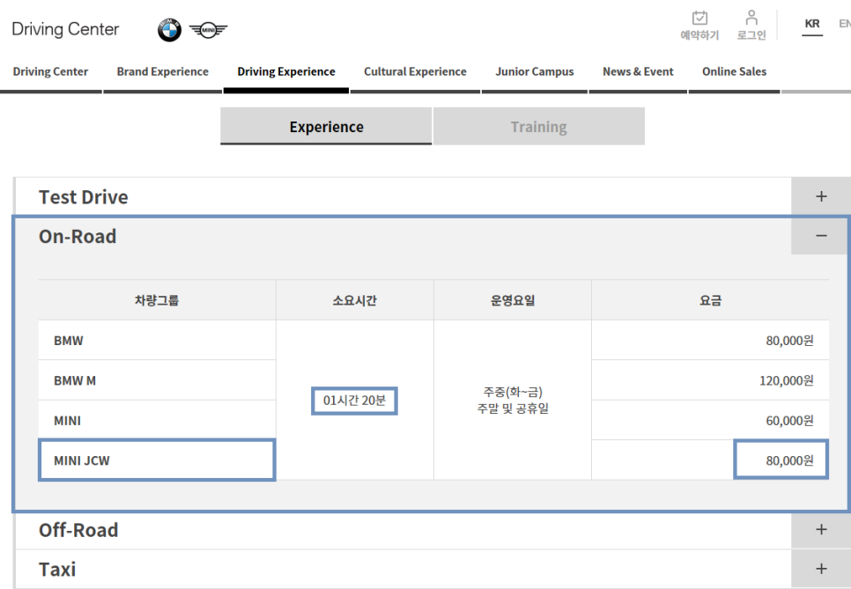The width and height of the screenshot is (851, 589).
Task: Select the BMW vehicle group row
Action: click(x=157, y=341)
